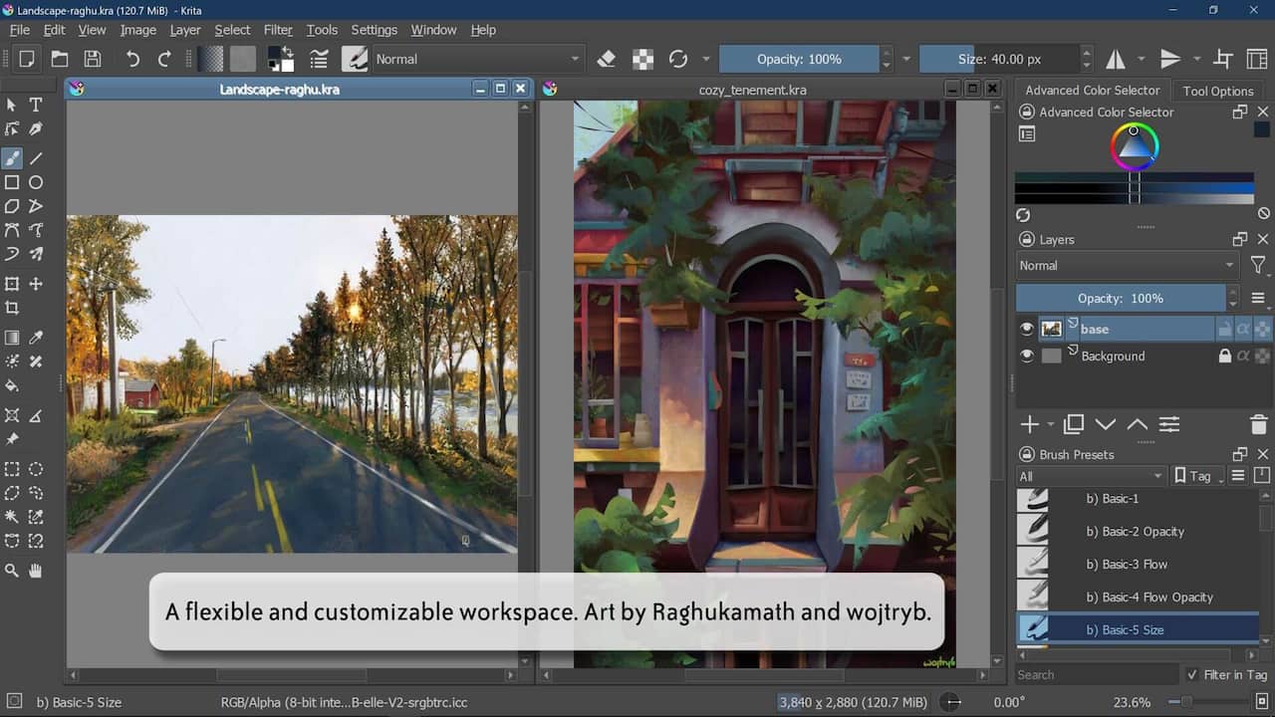Mirror canvas horizontally tool
The width and height of the screenshot is (1275, 717).
(x=1115, y=59)
